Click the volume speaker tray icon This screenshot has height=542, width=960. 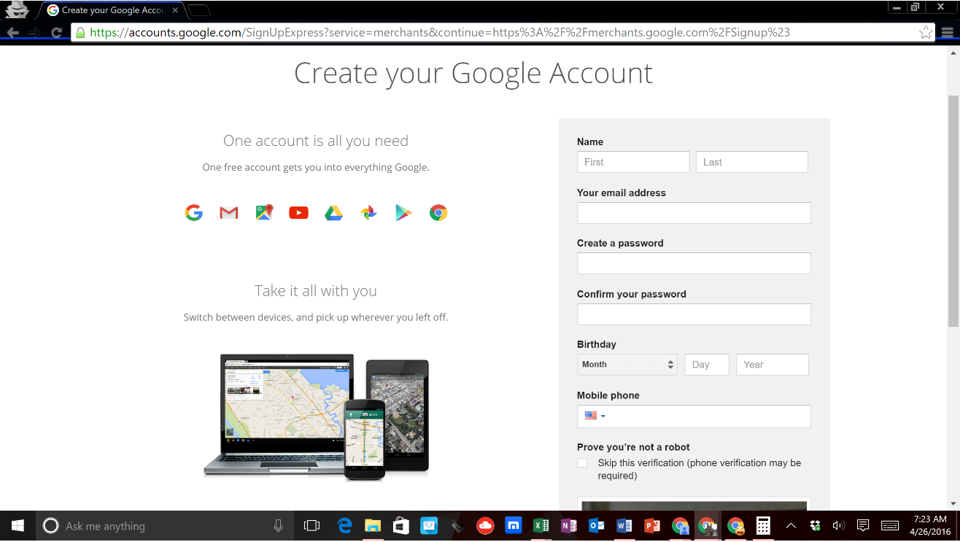(838, 525)
